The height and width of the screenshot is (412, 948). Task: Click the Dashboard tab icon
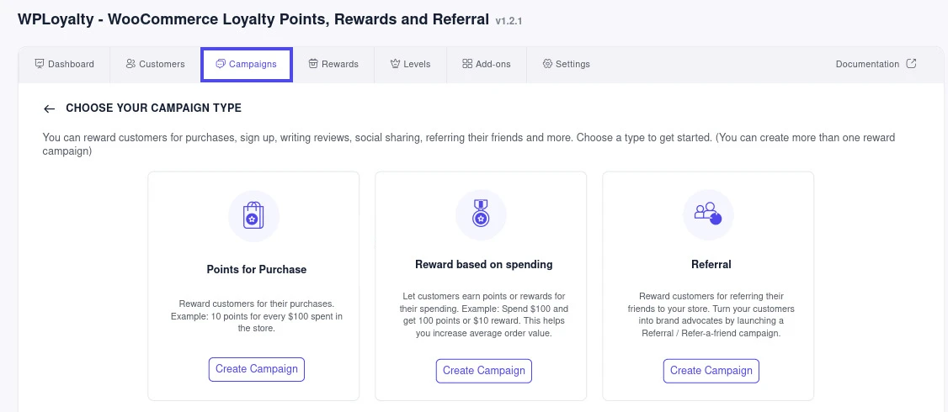pyautogui.click(x=39, y=64)
